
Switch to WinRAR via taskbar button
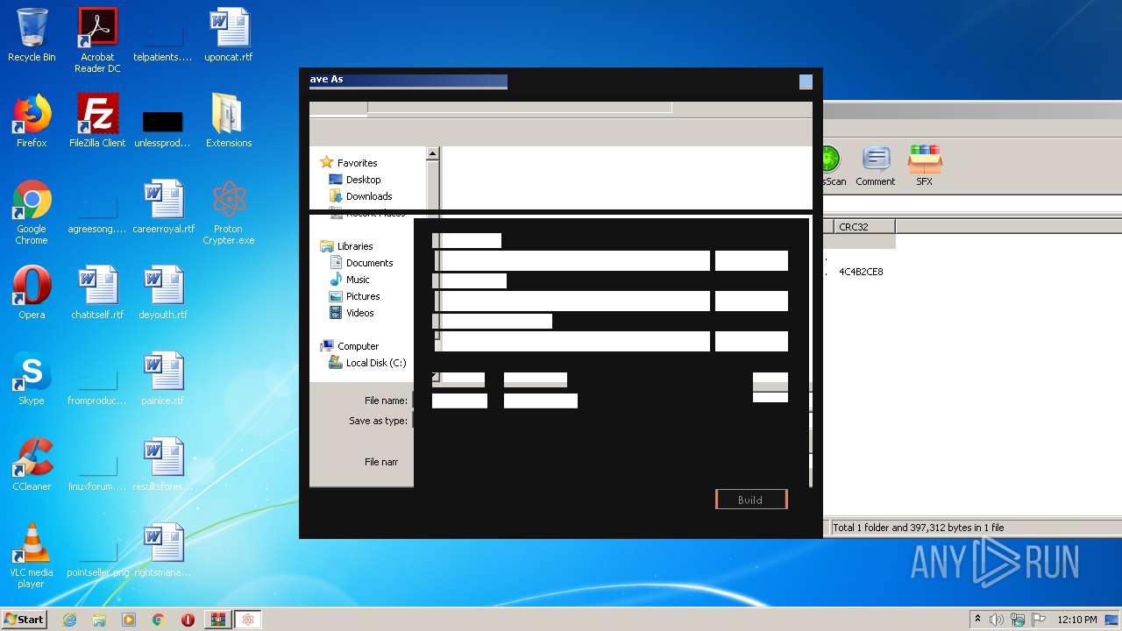[x=218, y=620]
